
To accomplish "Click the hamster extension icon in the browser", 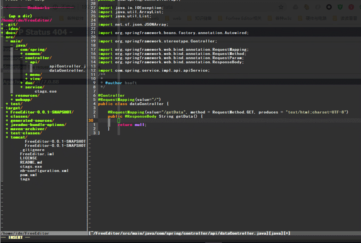I will [x=306, y=7].
